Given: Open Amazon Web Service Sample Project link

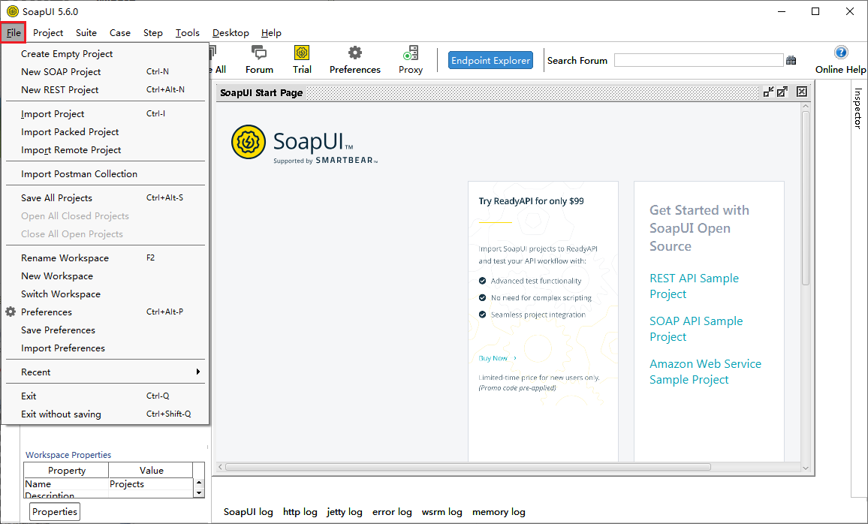Looking at the screenshot, I should click(x=705, y=372).
